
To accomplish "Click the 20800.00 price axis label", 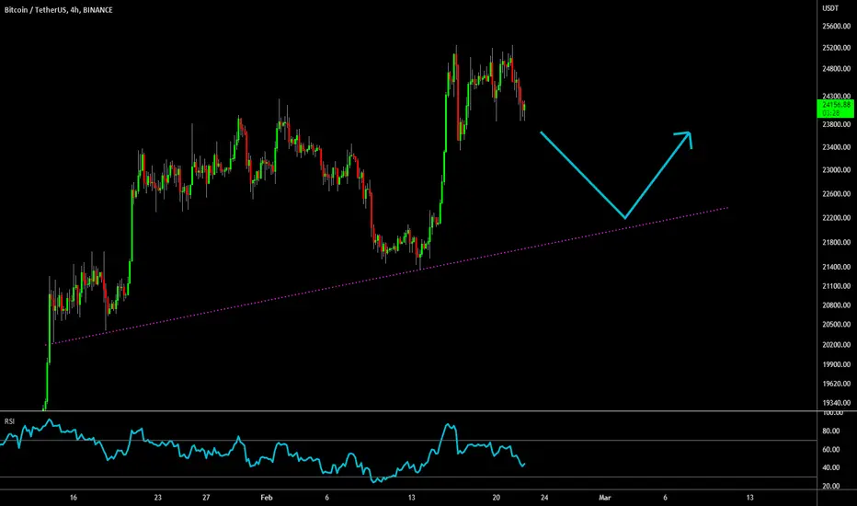I will tap(836, 305).
